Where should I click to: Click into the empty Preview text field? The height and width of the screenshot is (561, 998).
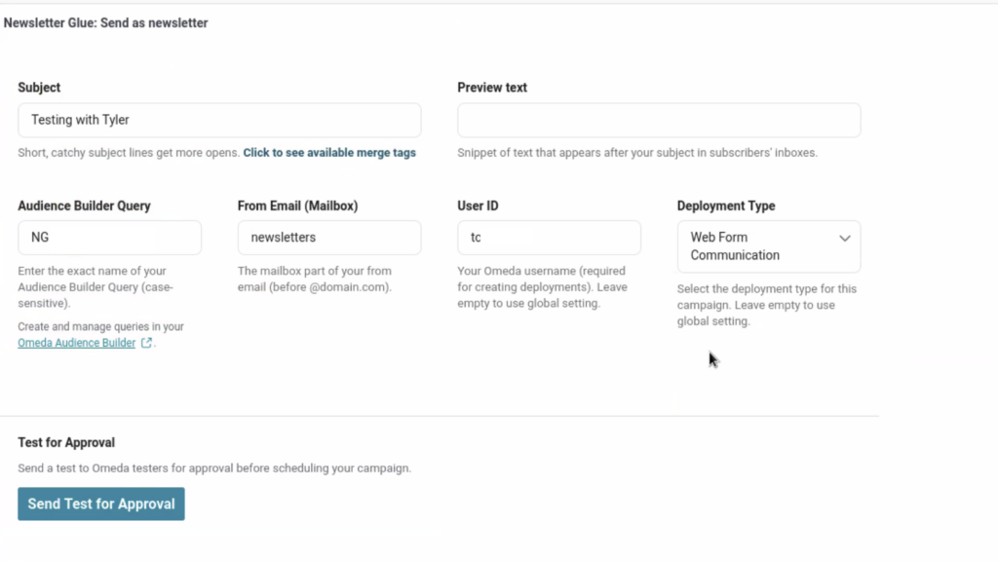click(x=659, y=120)
